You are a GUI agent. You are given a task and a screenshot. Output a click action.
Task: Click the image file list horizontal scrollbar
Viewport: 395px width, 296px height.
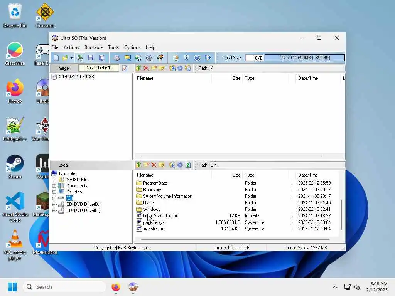(231, 156)
